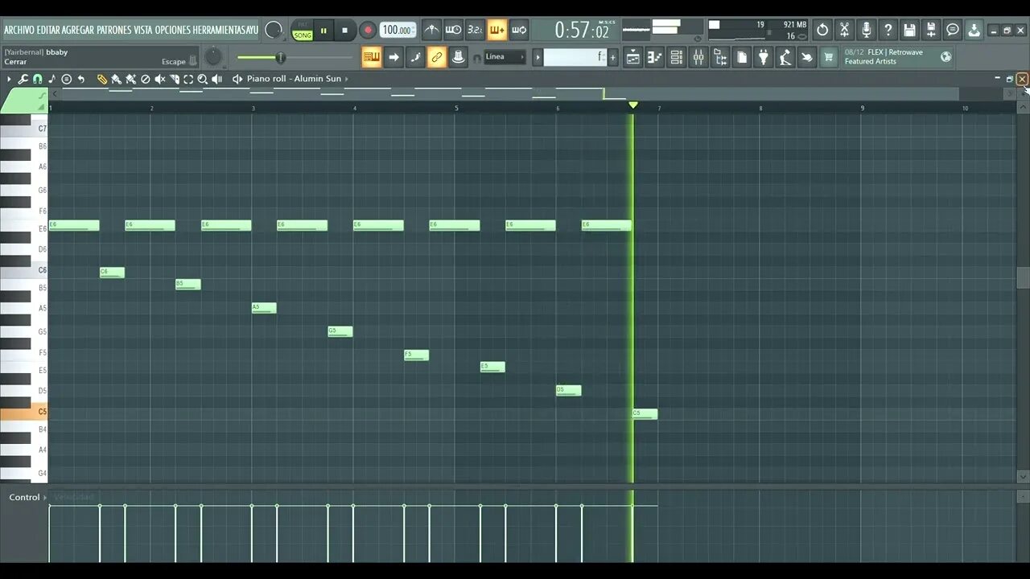Viewport: 1030px width, 579px height.
Task: Select the pencil Draw tool
Action: [102, 79]
